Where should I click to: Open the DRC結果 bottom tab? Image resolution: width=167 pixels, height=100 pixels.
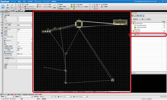pyautogui.click(x=17, y=94)
